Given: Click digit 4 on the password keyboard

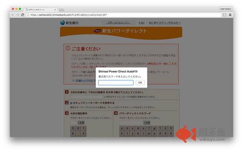Looking at the screenshot, I should tap(160, 134).
